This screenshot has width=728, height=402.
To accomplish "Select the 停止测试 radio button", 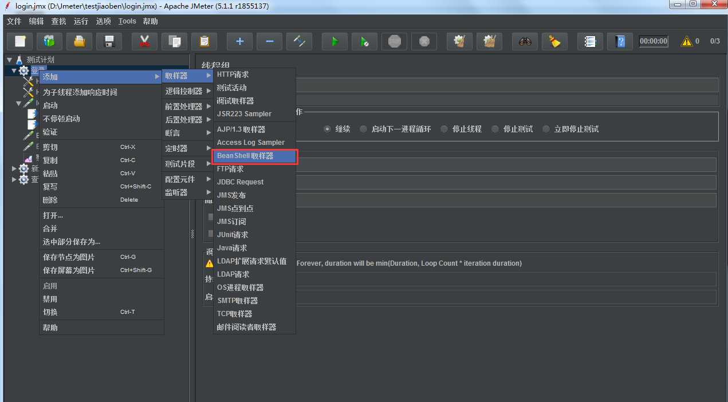I will [x=495, y=129].
